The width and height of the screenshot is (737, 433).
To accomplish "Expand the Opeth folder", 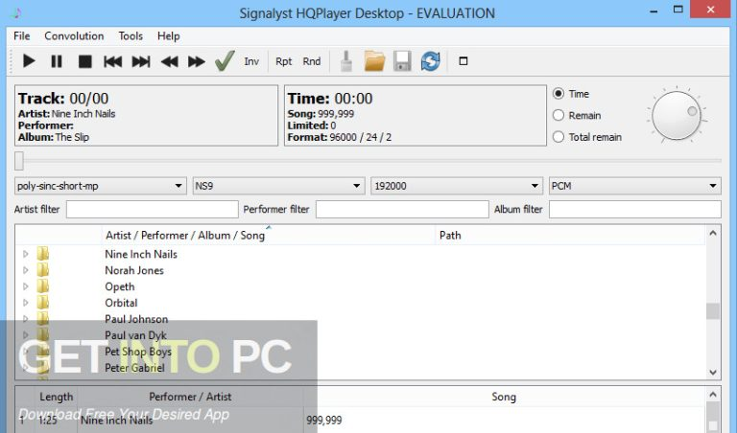I will point(26,286).
